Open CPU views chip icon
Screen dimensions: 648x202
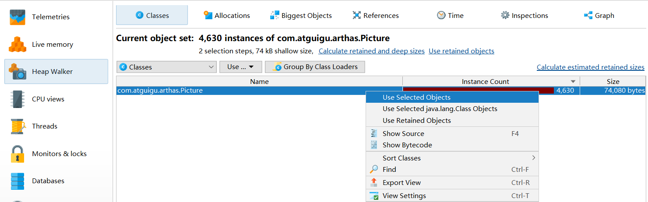[18, 99]
